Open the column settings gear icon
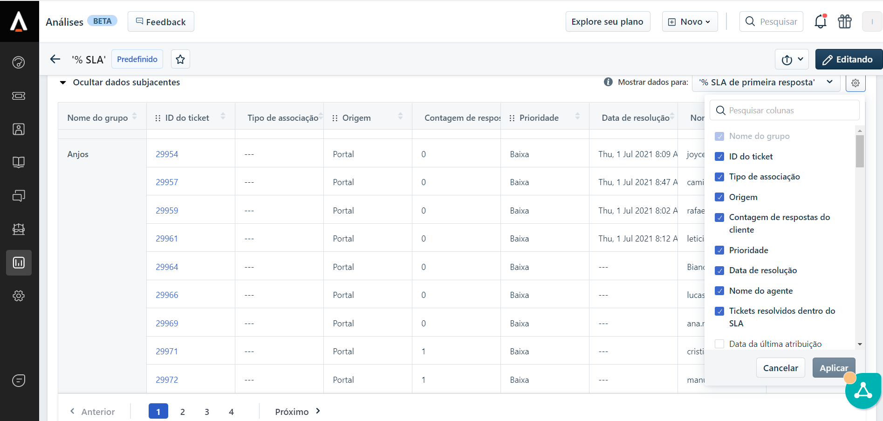Viewport: 883px width, 421px height. tap(855, 83)
